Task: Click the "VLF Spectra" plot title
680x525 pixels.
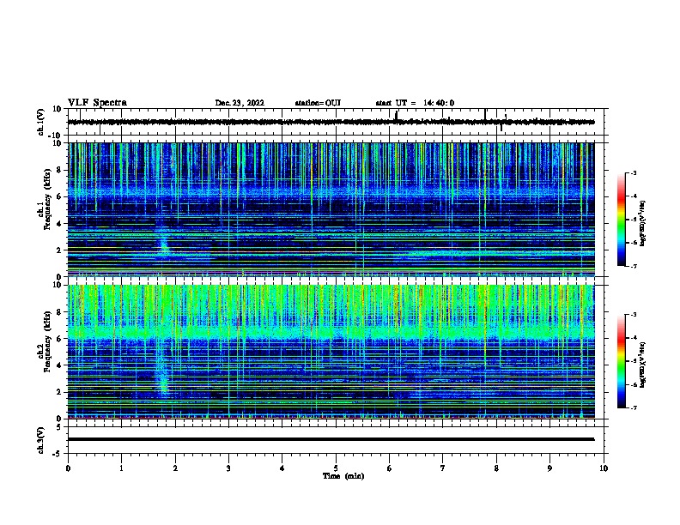Action: [97, 103]
